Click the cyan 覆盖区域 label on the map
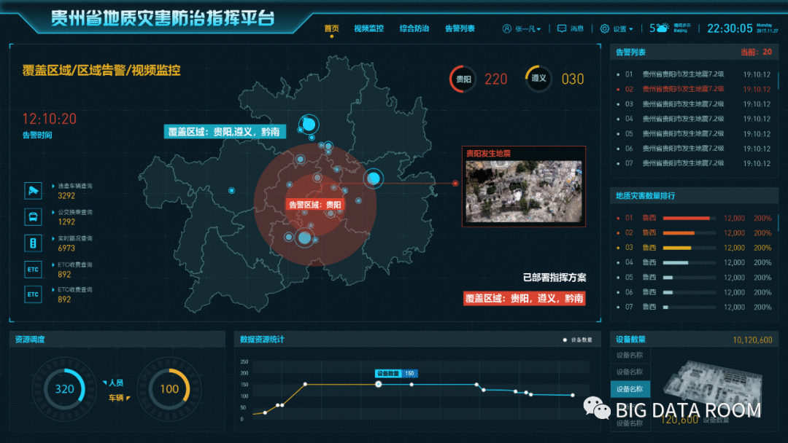788x443 pixels. [x=224, y=131]
